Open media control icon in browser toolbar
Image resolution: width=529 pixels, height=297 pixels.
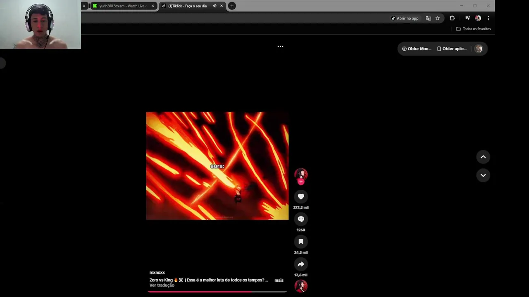click(467, 18)
